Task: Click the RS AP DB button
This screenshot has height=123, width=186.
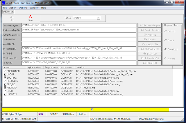Action: pyautogui.click(x=150, y=63)
